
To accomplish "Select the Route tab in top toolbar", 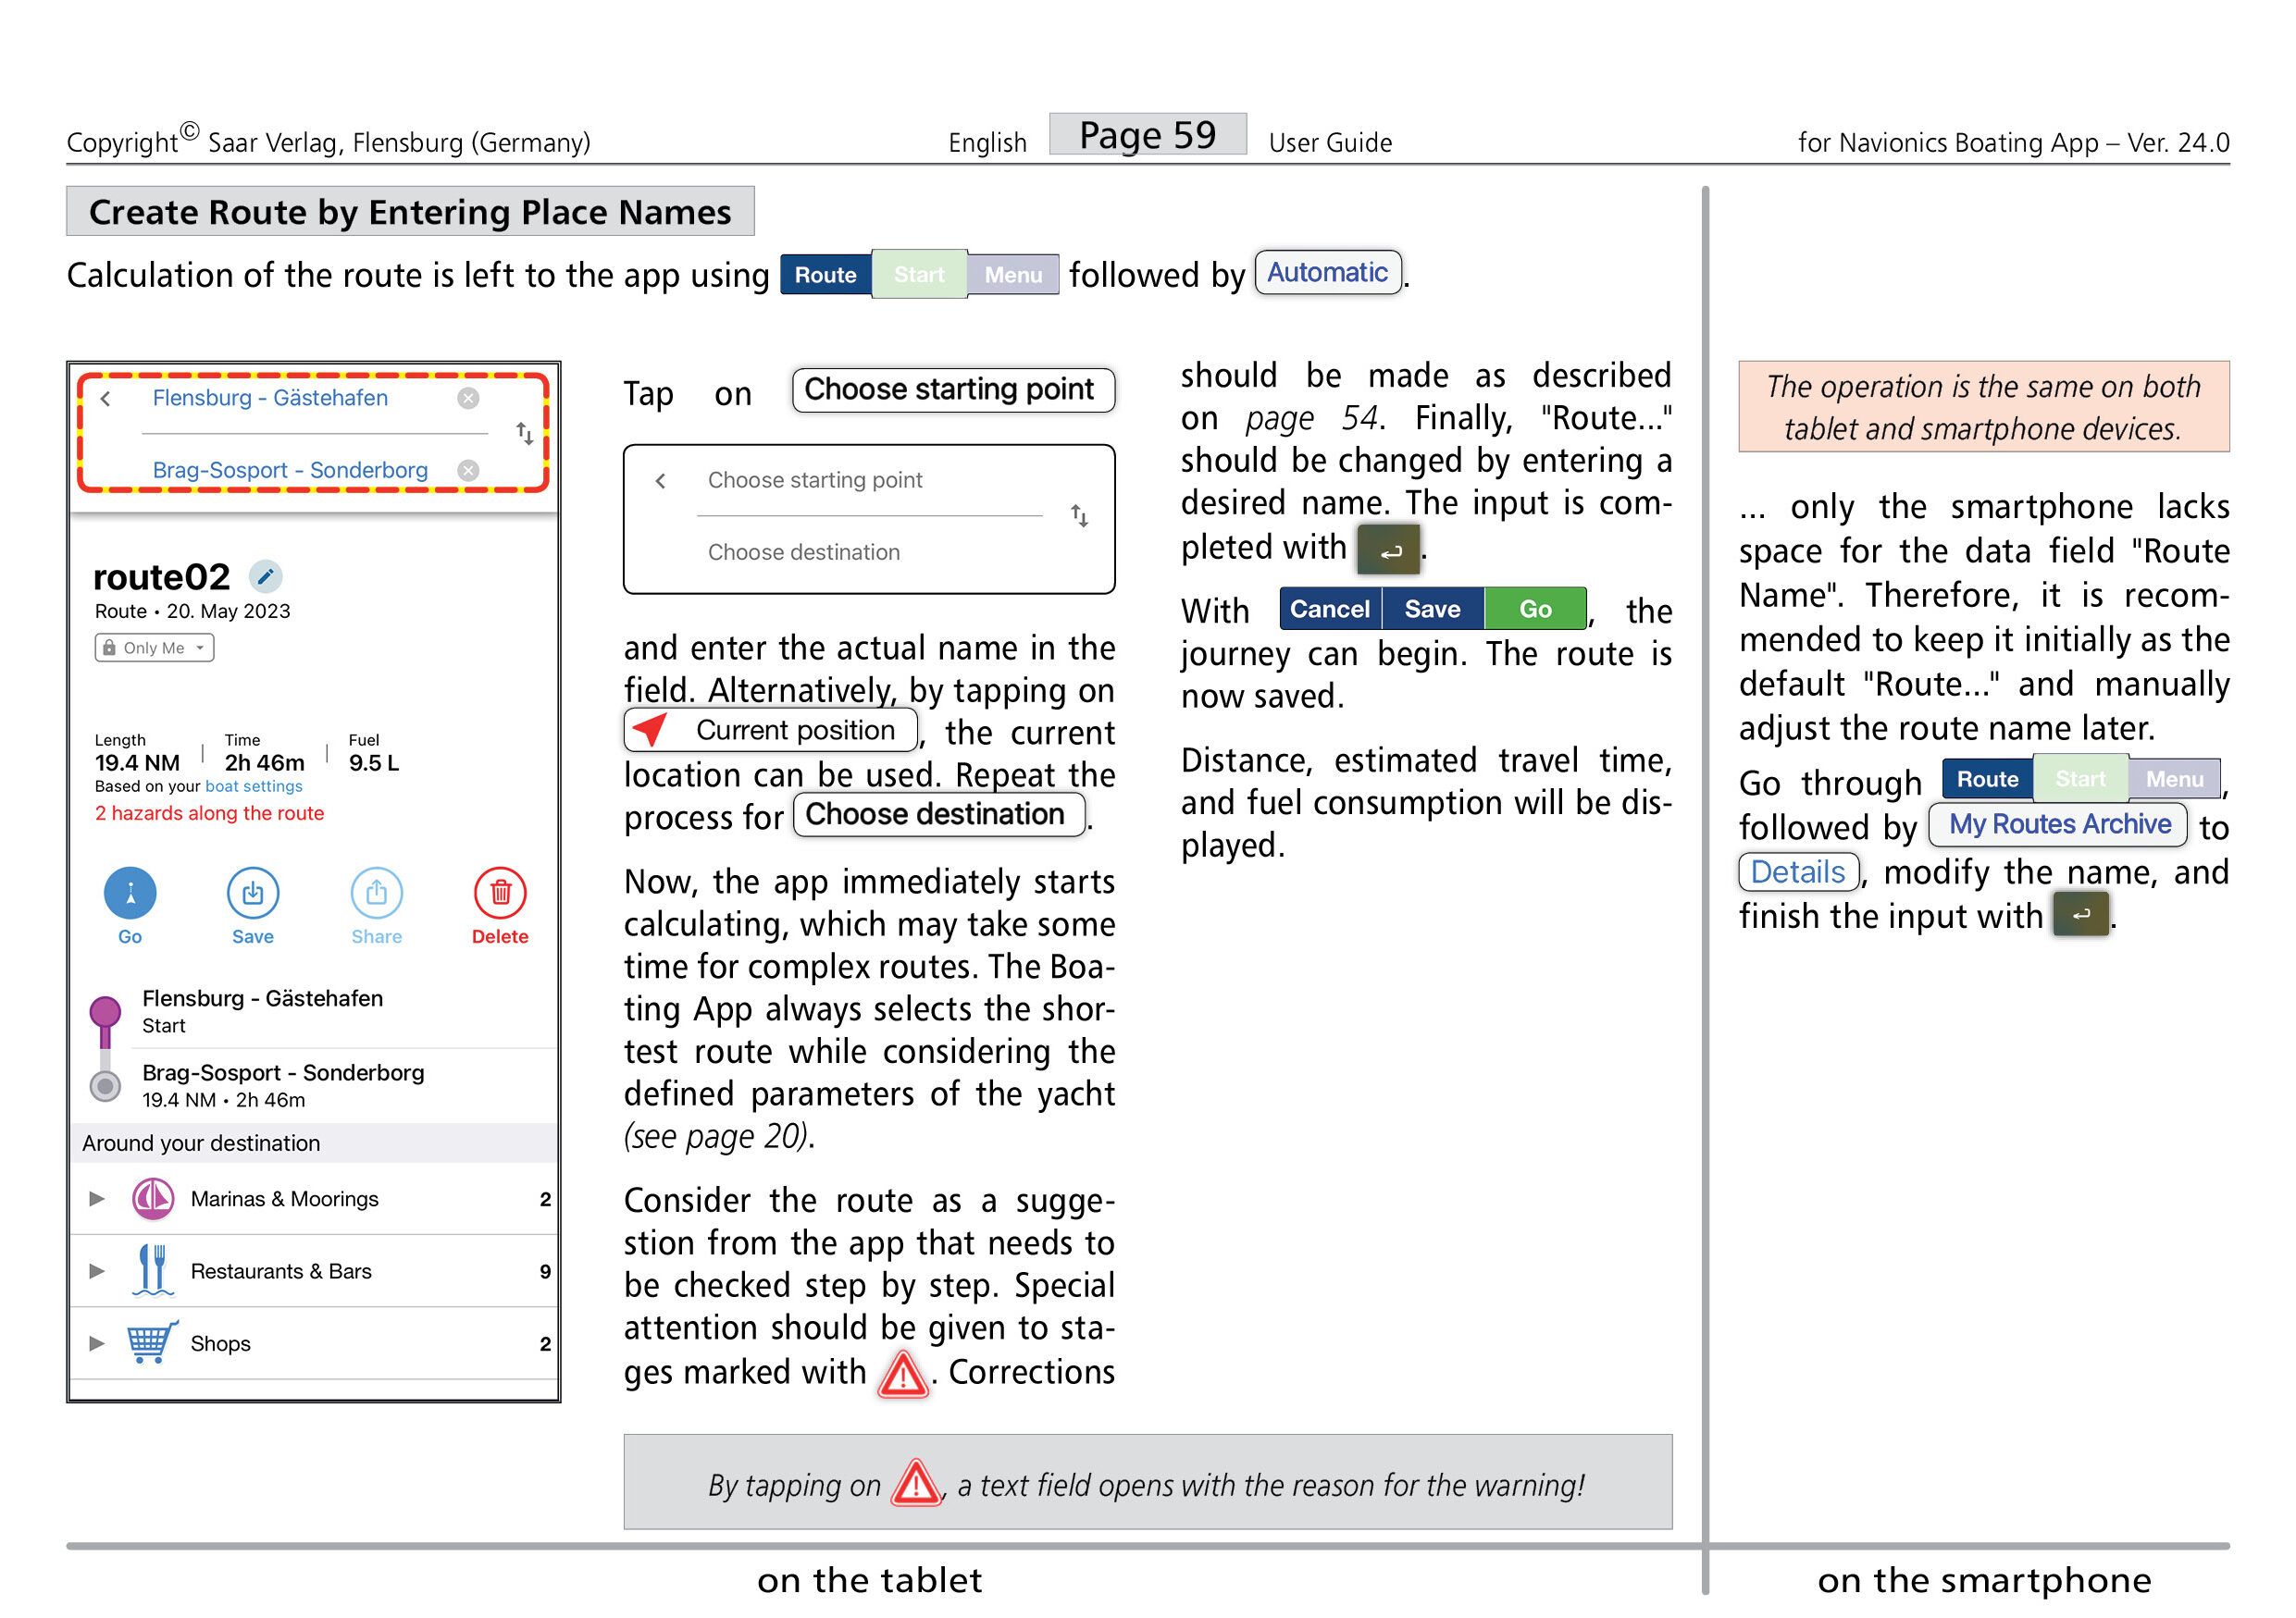I will coord(825,275).
